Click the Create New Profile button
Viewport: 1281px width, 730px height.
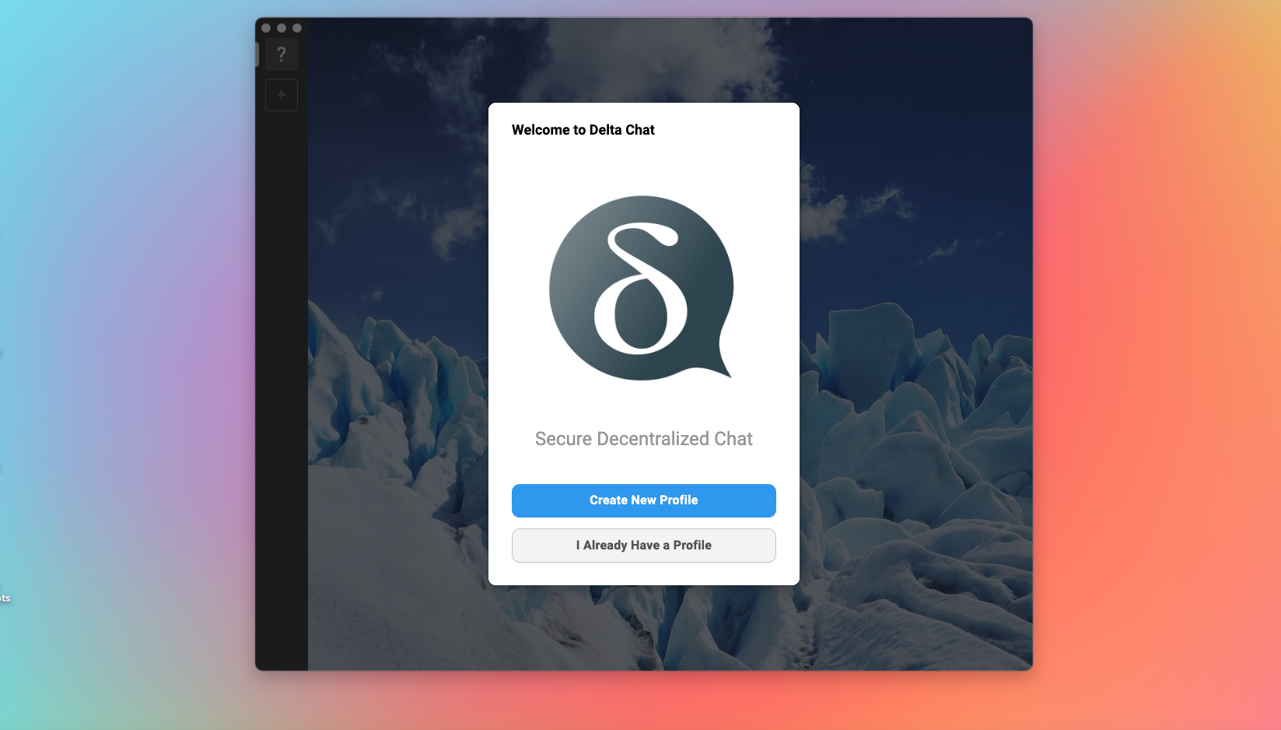644,500
